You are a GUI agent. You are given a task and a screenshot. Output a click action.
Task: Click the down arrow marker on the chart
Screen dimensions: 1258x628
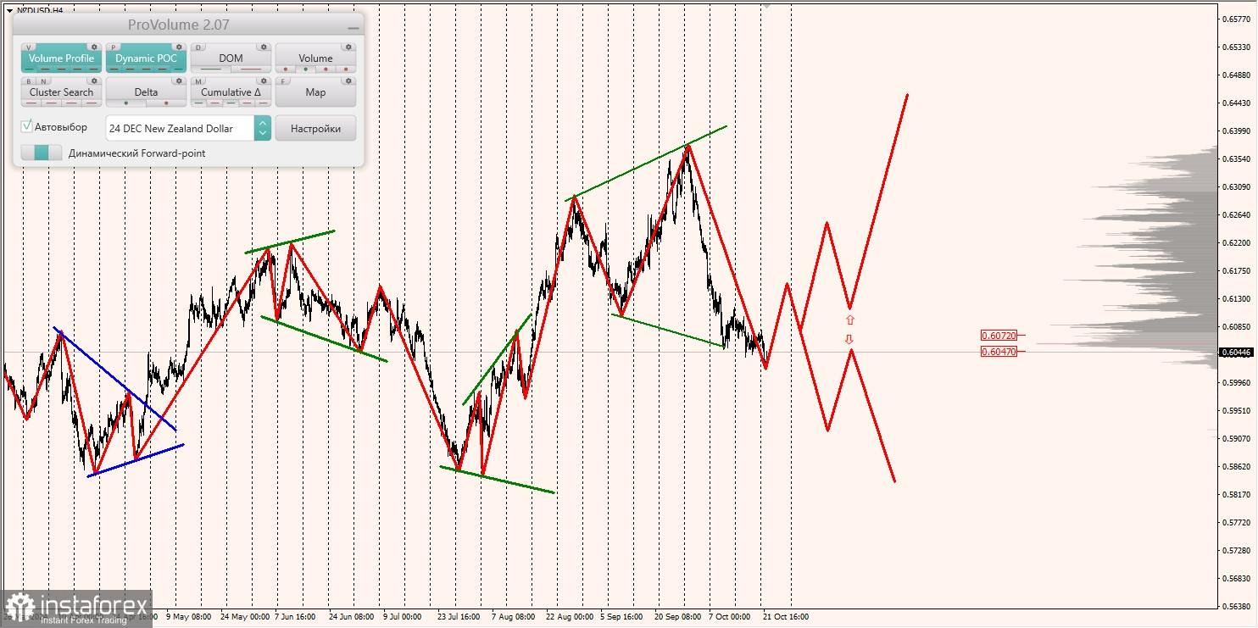pyautogui.click(x=849, y=340)
